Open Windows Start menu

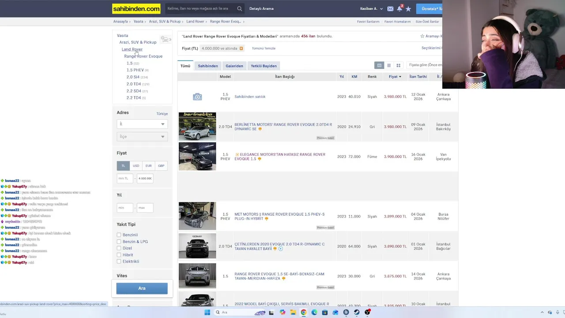coord(207,312)
